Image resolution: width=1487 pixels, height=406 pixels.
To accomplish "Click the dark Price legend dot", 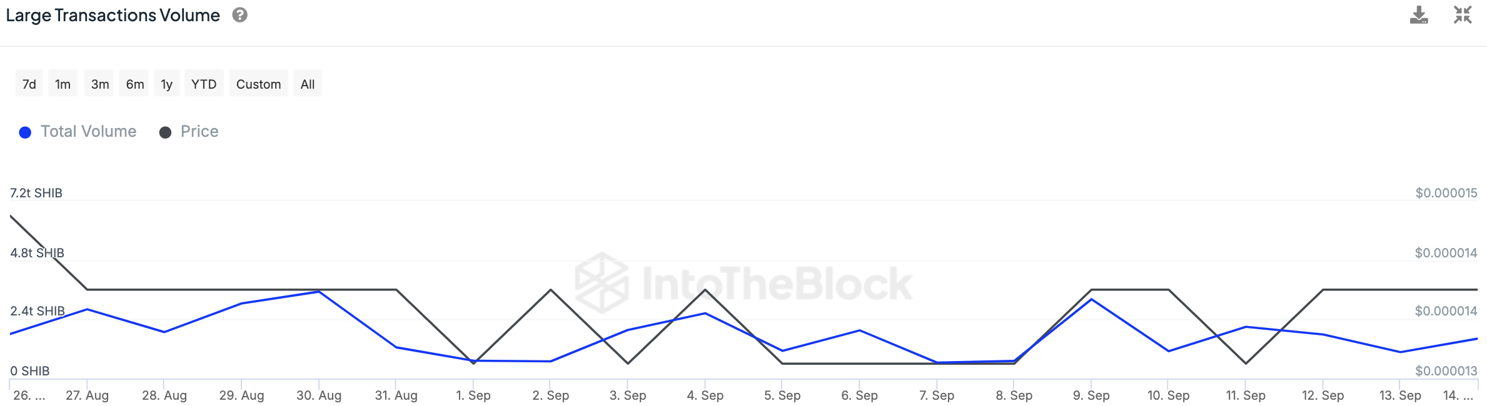I will click(165, 132).
